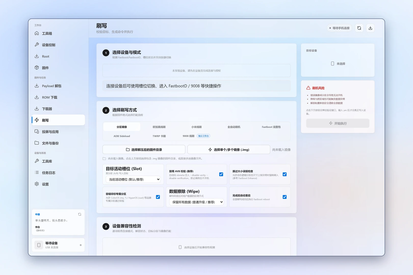This screenshot has width=413, height=275.
Task: Open the 工具库 wrench icon
Action: (37, 161)
